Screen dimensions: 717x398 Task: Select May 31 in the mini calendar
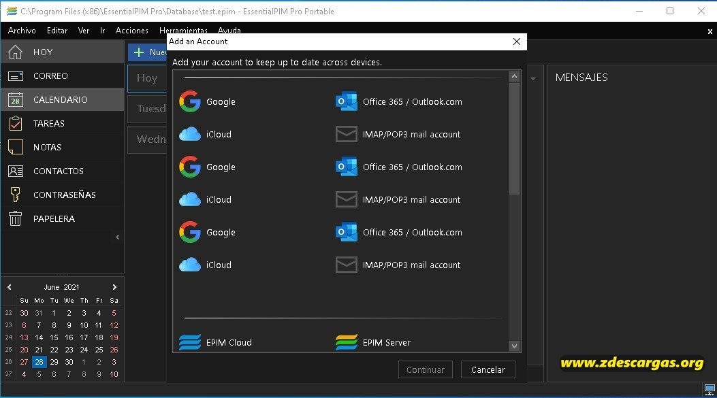coord(39,313)
